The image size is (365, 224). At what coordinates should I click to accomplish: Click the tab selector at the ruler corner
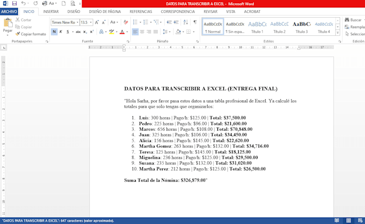(4, 47)
